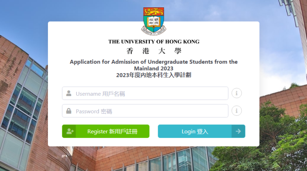Viewport: 307px width, 171px height.
Task: Click the Password input field
Action: coord(145,111)
